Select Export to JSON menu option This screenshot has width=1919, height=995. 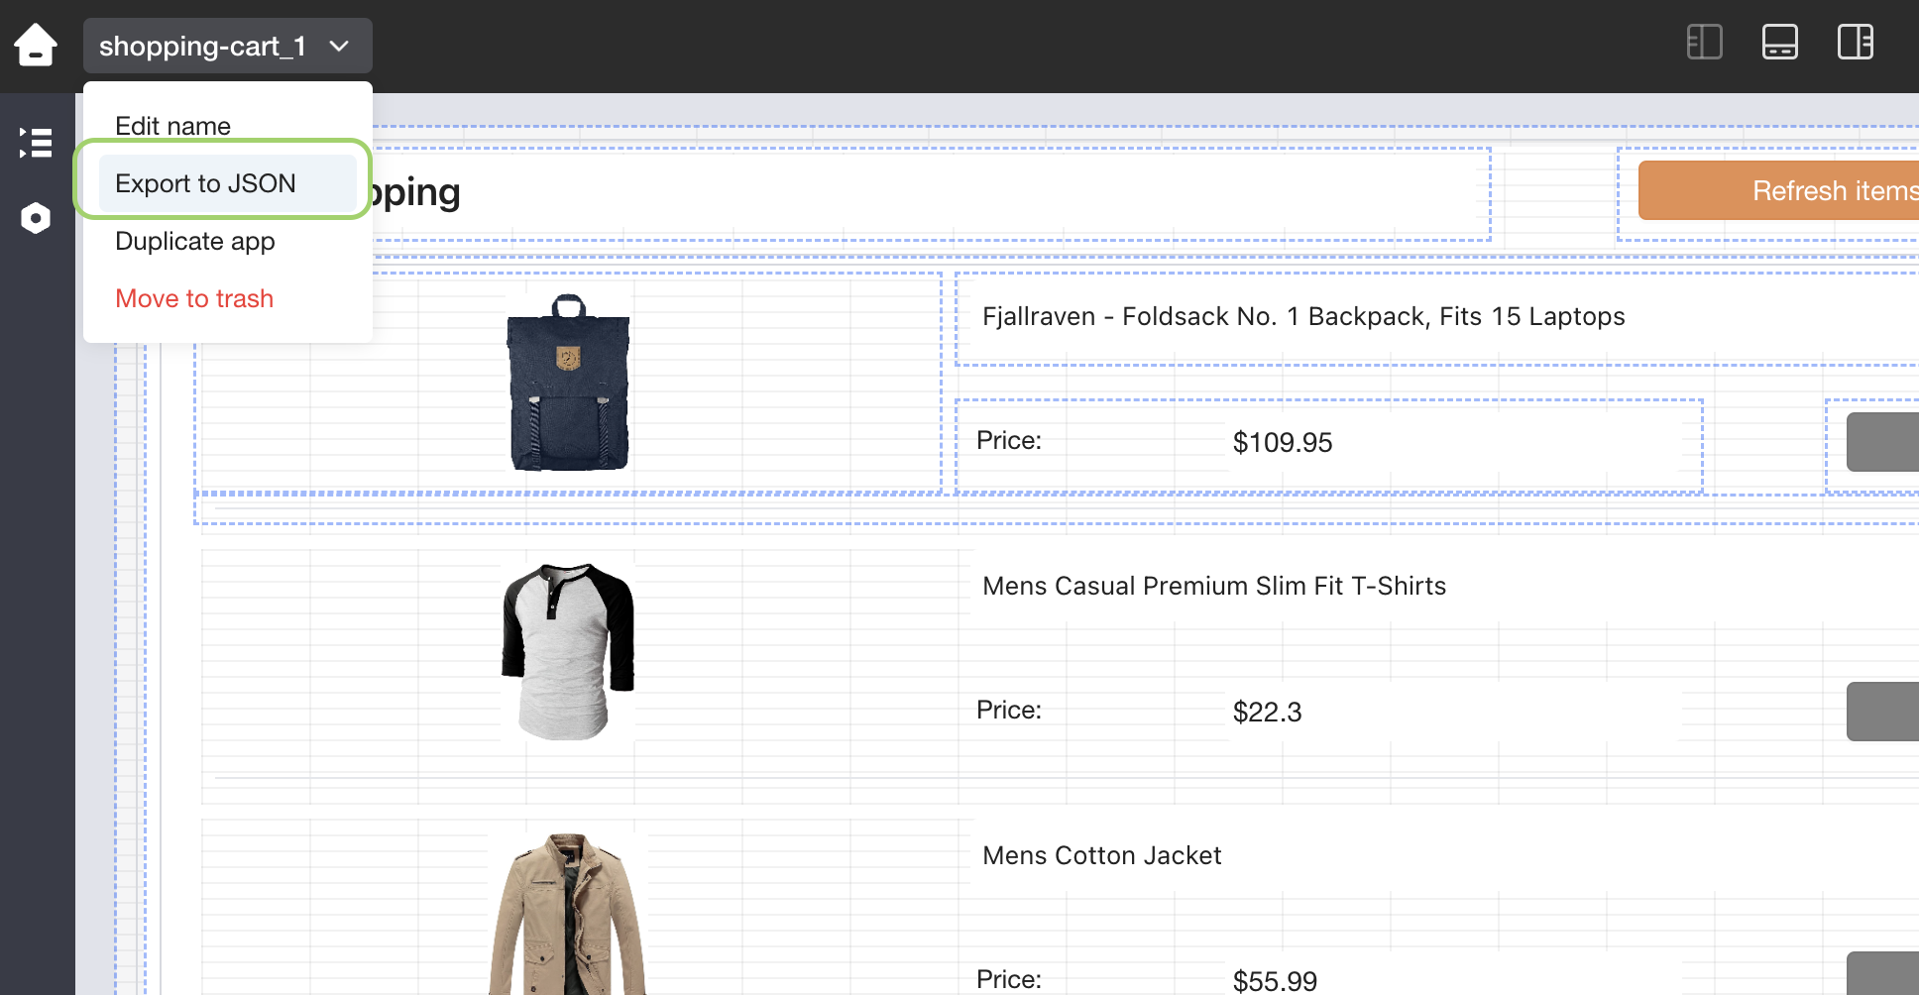pos(206,183)
